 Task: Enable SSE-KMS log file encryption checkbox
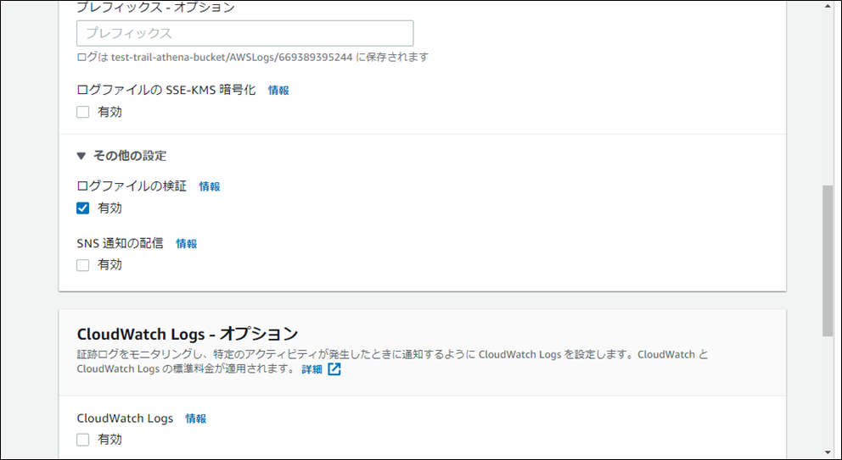coord(83,112)
